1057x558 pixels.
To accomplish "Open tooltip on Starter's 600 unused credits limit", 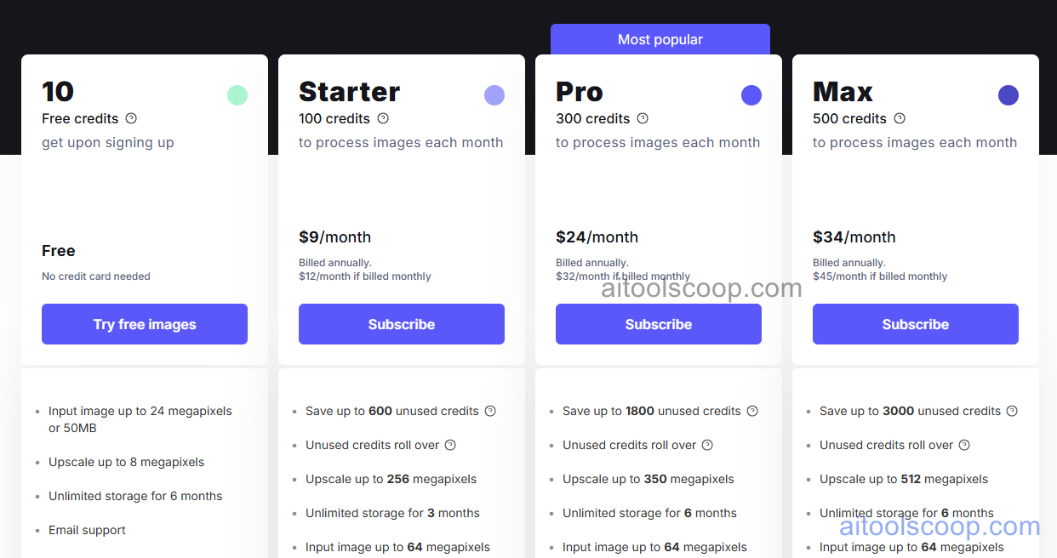I will click(x=490, y=411).
